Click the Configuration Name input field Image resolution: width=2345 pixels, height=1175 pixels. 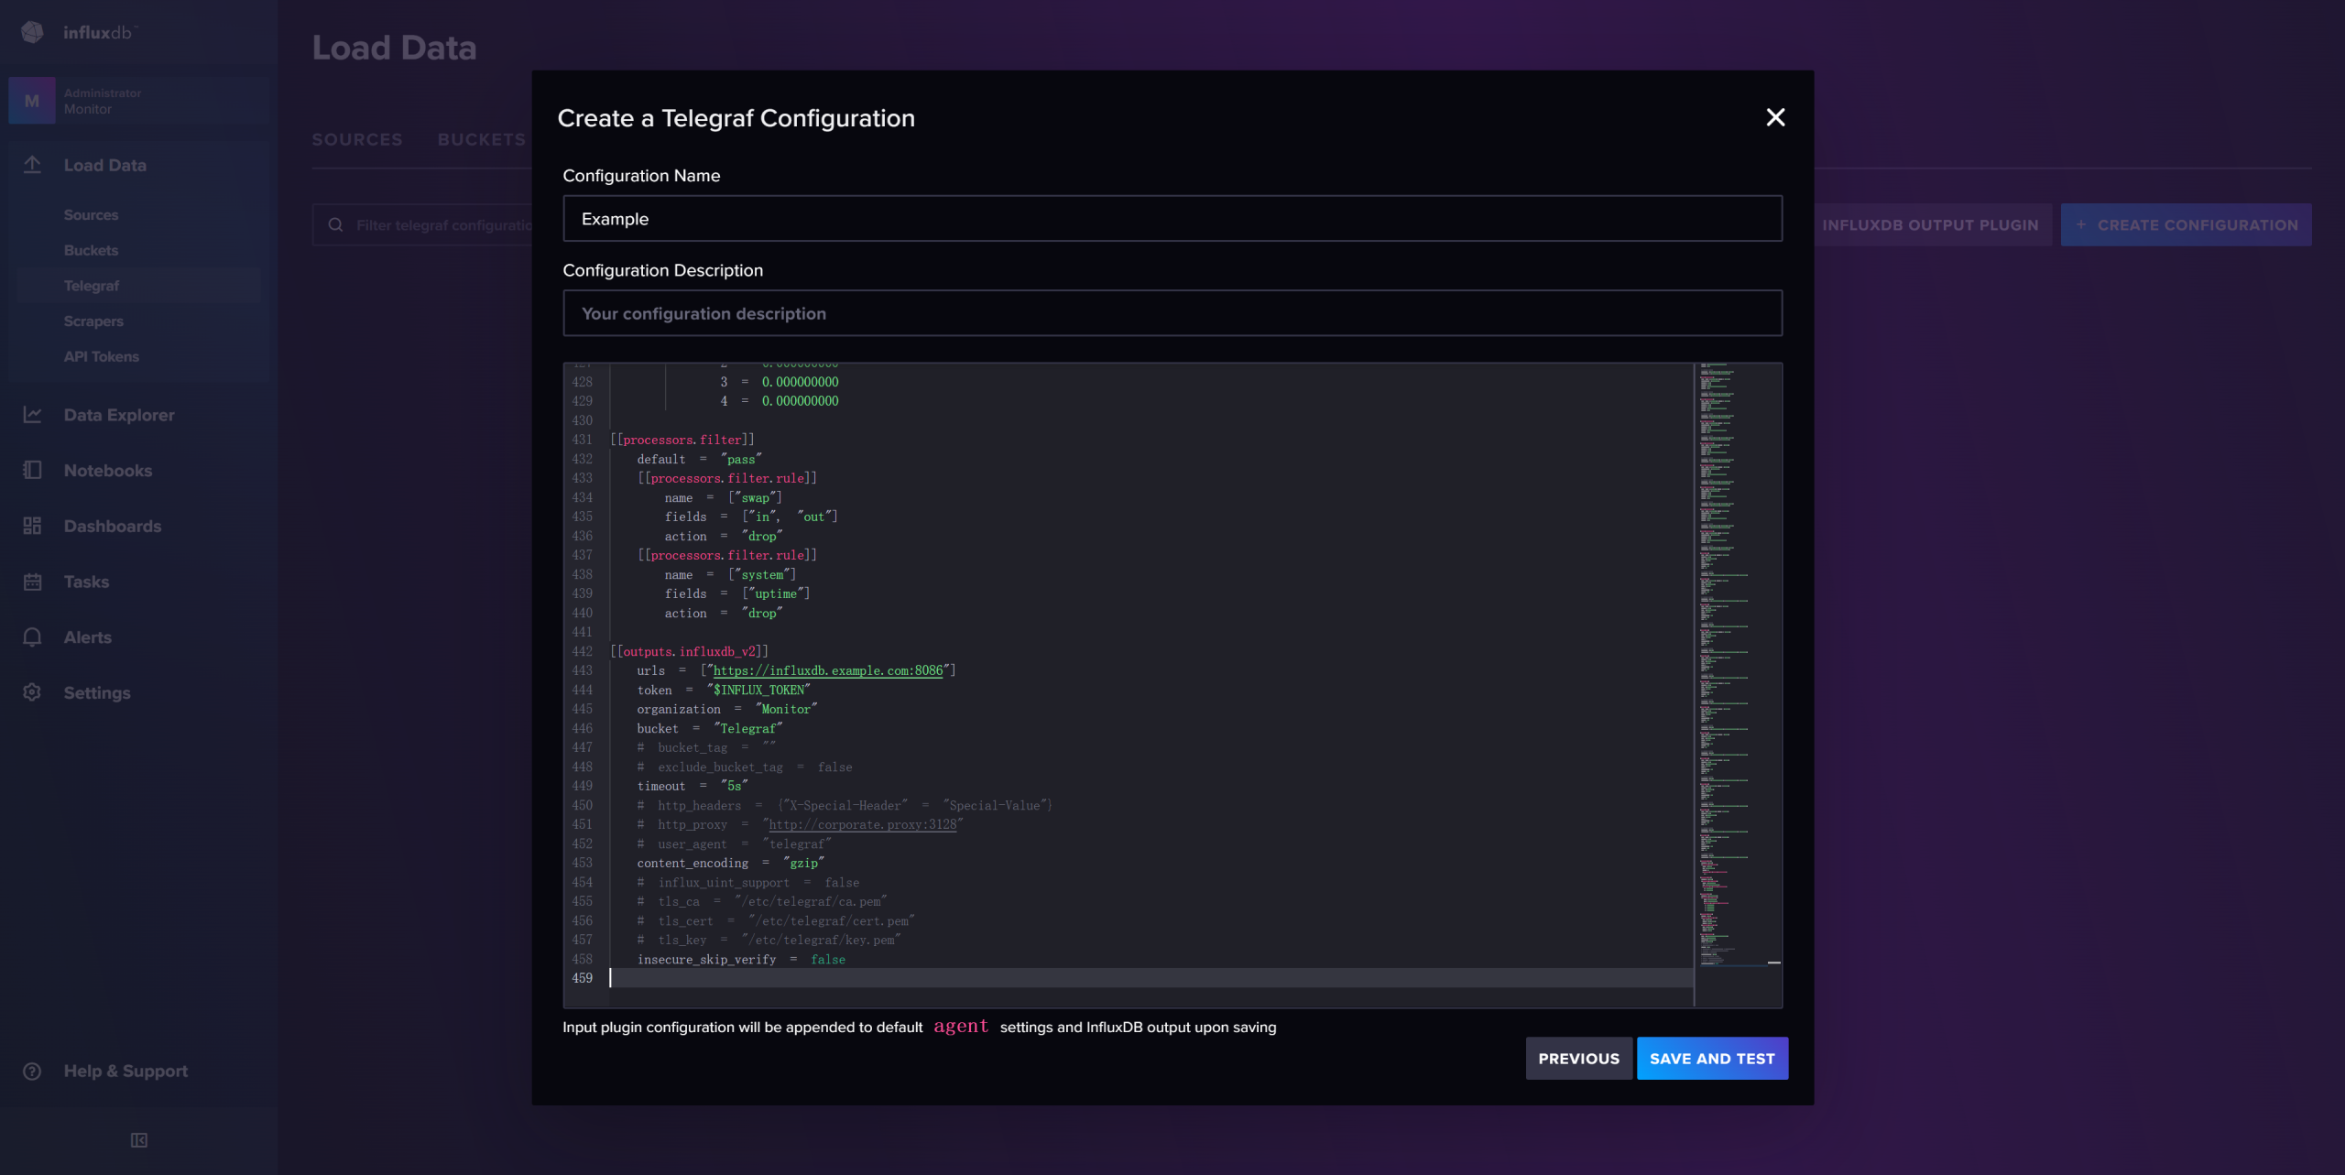(1172, 219)
